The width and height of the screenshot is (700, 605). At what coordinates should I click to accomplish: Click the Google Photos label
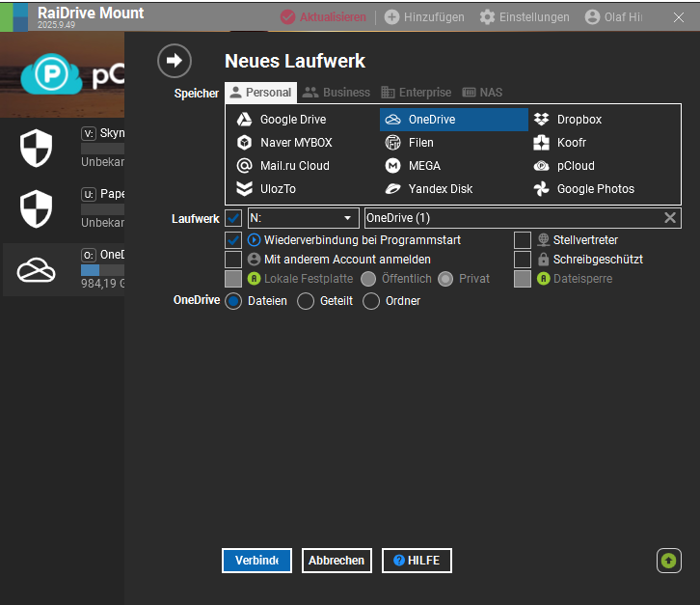pyautogui.click(x=596, y=188)
